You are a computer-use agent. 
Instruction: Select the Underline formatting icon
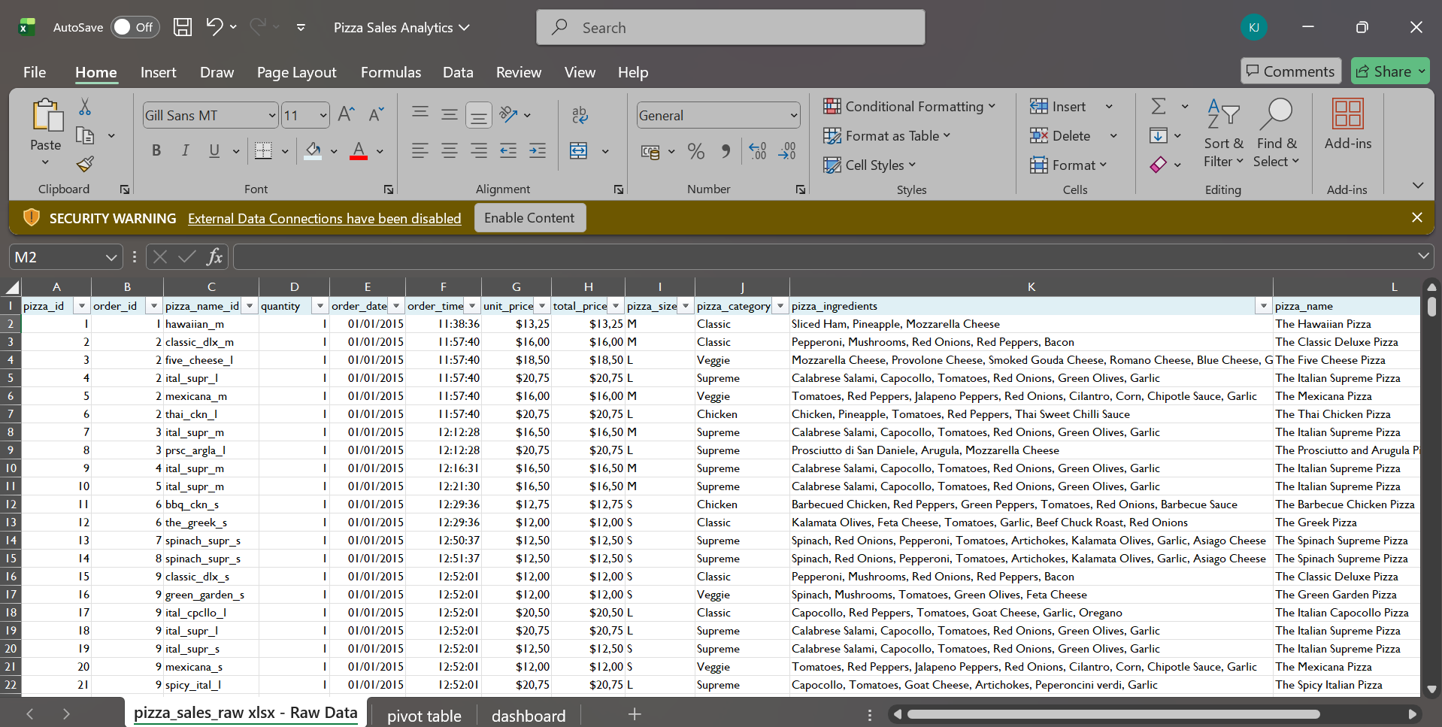click(x=214, y=150)
